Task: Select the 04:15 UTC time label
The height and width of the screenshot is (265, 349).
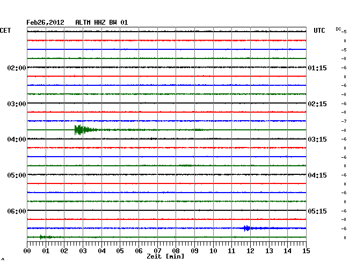Action: coord(317,175)
